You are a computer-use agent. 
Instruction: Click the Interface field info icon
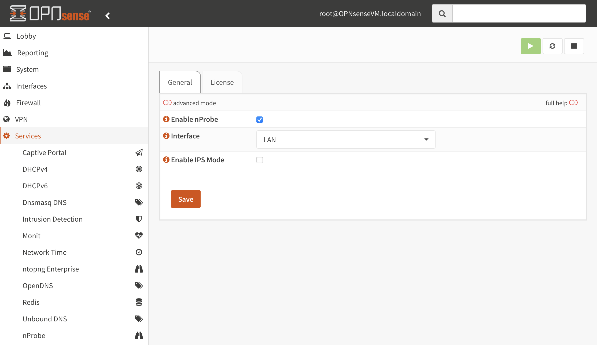pos(166,136)
